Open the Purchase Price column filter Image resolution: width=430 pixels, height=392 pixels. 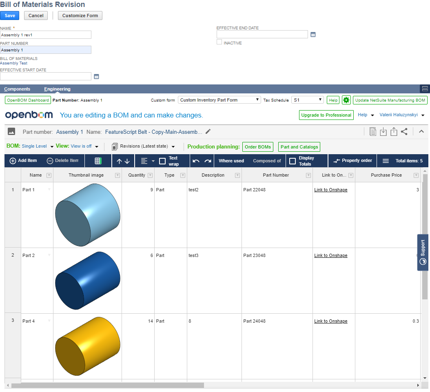point(416,175)
